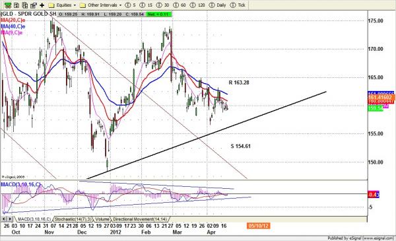The height and width of the screenshot is (241, 396).
Task: Click the 150.00 price axis label
Action: (x=376, y=162)
